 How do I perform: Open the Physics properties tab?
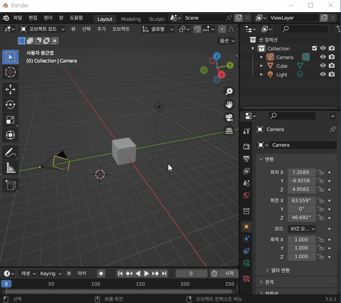(x=246, y=239)
